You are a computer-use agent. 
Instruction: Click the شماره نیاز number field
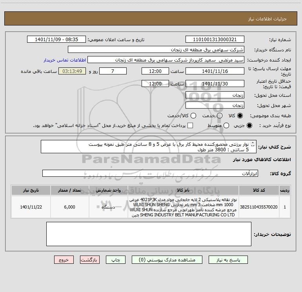point(215,40)
